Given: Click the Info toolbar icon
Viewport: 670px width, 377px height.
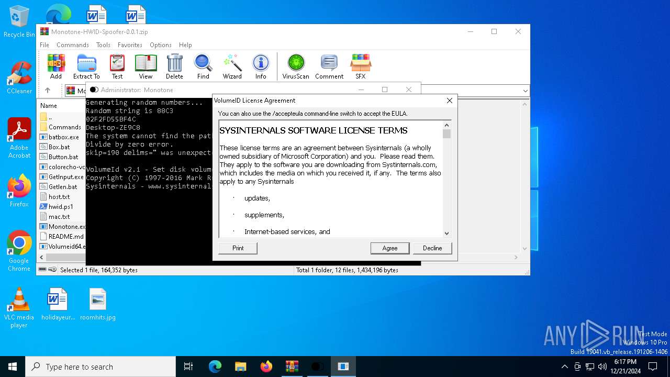Looking at the screenshot, I should pyautogui.click(x=261, y=66).
